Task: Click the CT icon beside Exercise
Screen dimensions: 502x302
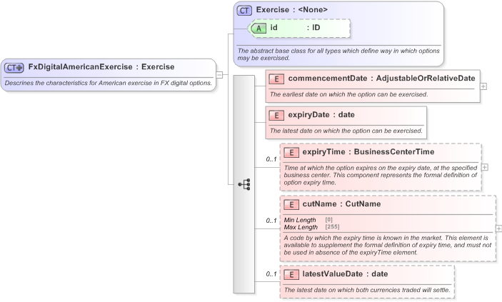Action: pos(244,11)
